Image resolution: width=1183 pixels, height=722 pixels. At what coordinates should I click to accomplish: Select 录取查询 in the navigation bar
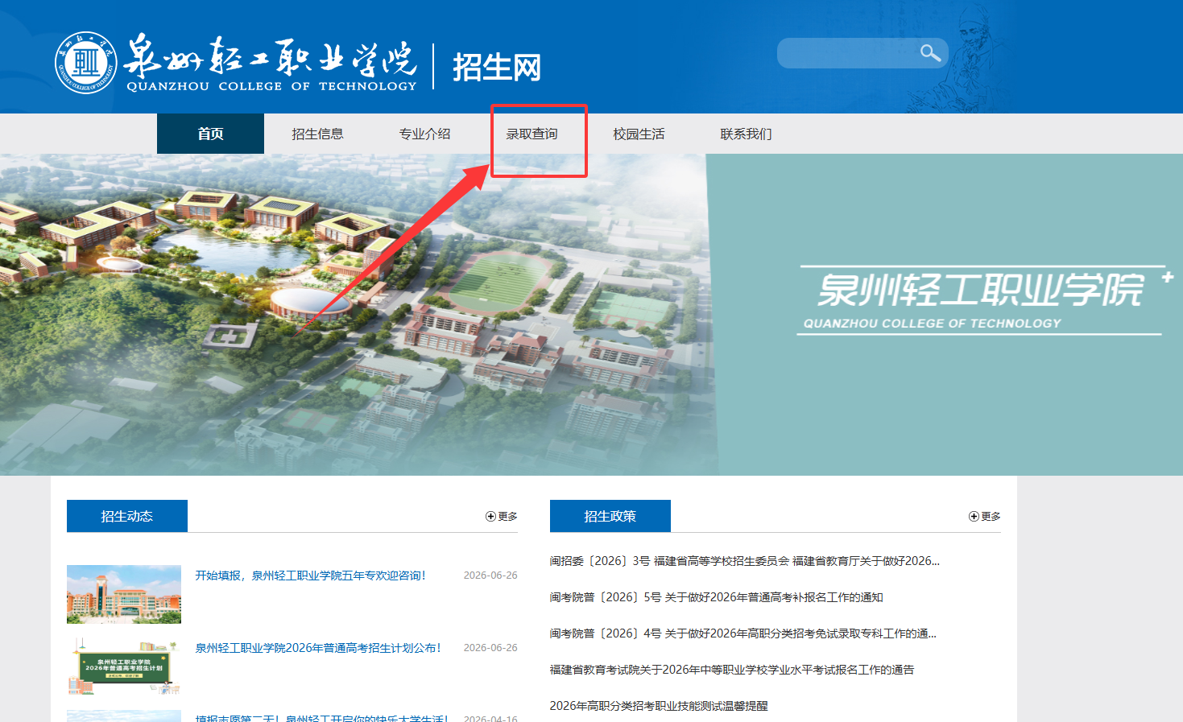pyautogui.click(x=532, y=134)
